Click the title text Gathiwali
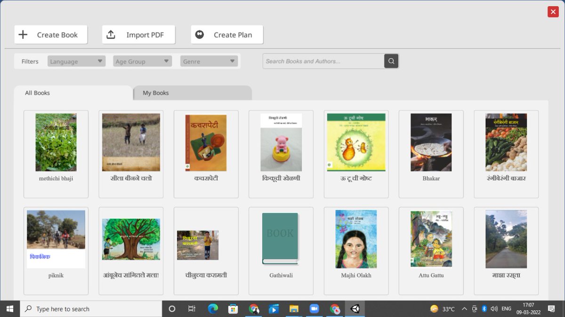The height and width of the screenshot is (317, 565). 281,276
